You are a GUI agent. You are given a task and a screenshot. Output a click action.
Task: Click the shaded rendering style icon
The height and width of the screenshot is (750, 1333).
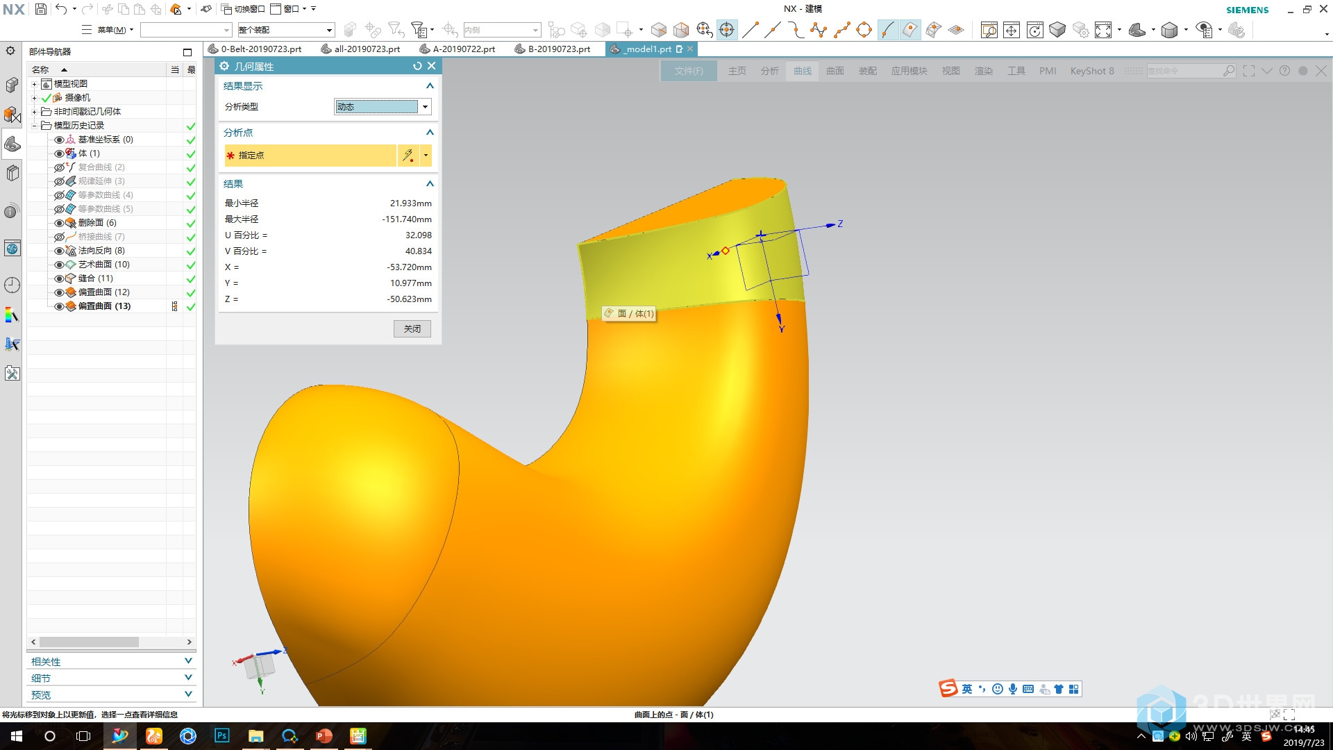(x=1170, y=30)
